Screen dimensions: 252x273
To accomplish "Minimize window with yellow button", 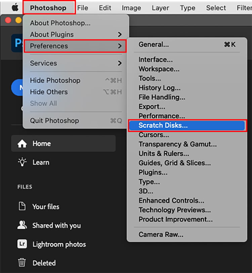I will (18, 20).
